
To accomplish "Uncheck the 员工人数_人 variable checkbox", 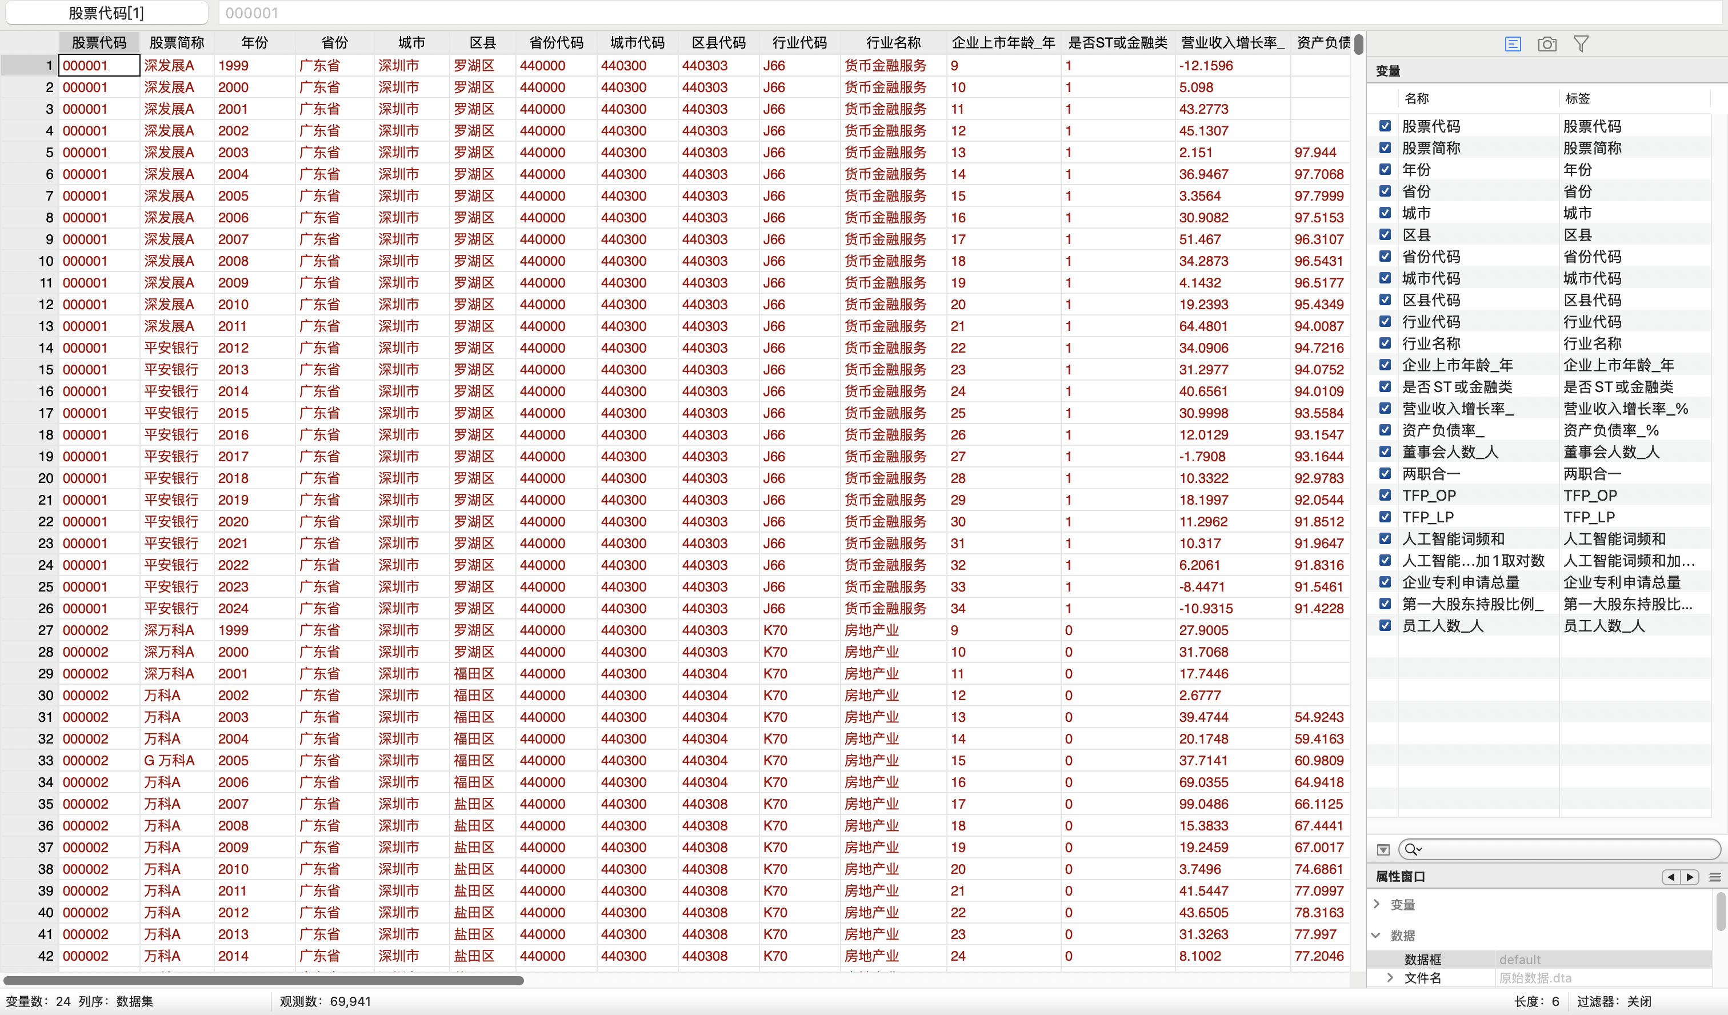I will coord(1385,625).
